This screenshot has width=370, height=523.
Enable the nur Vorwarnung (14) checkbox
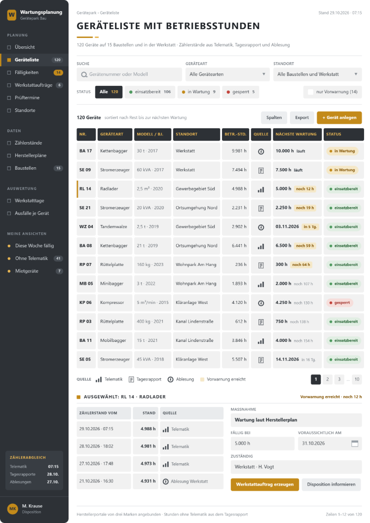point(311,92)
